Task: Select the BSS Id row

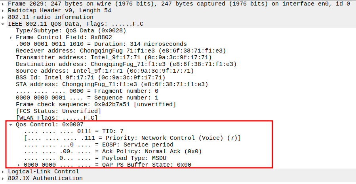Action: [x=90, y=77]
